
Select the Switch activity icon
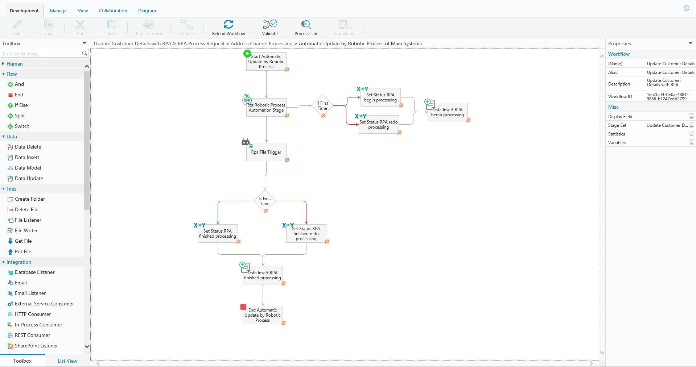tap(11, 126)
